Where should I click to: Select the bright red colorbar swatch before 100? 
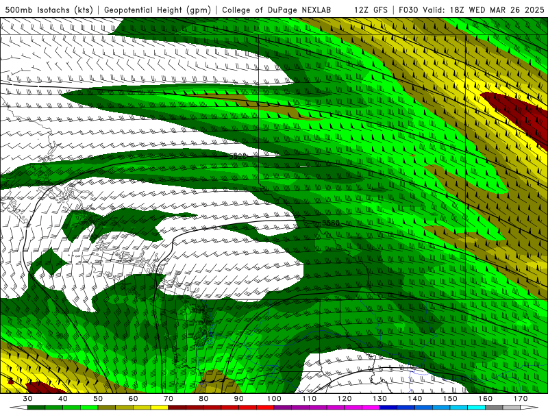[x=265, y=408]
